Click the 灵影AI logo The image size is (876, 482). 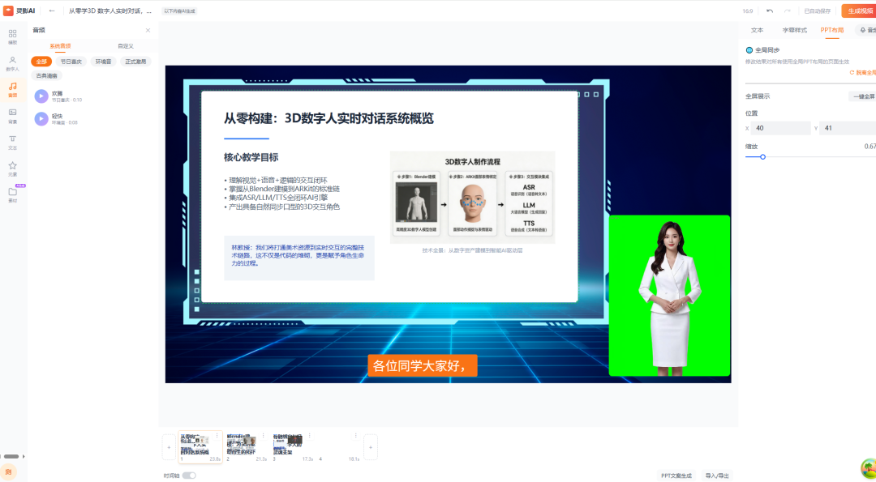19,11
